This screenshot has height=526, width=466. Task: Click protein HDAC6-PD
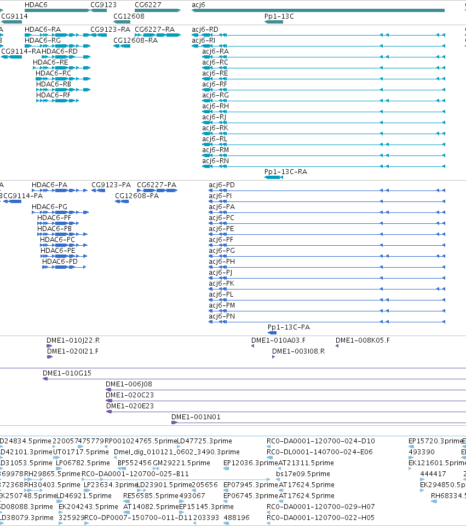[x=60, y=262]
